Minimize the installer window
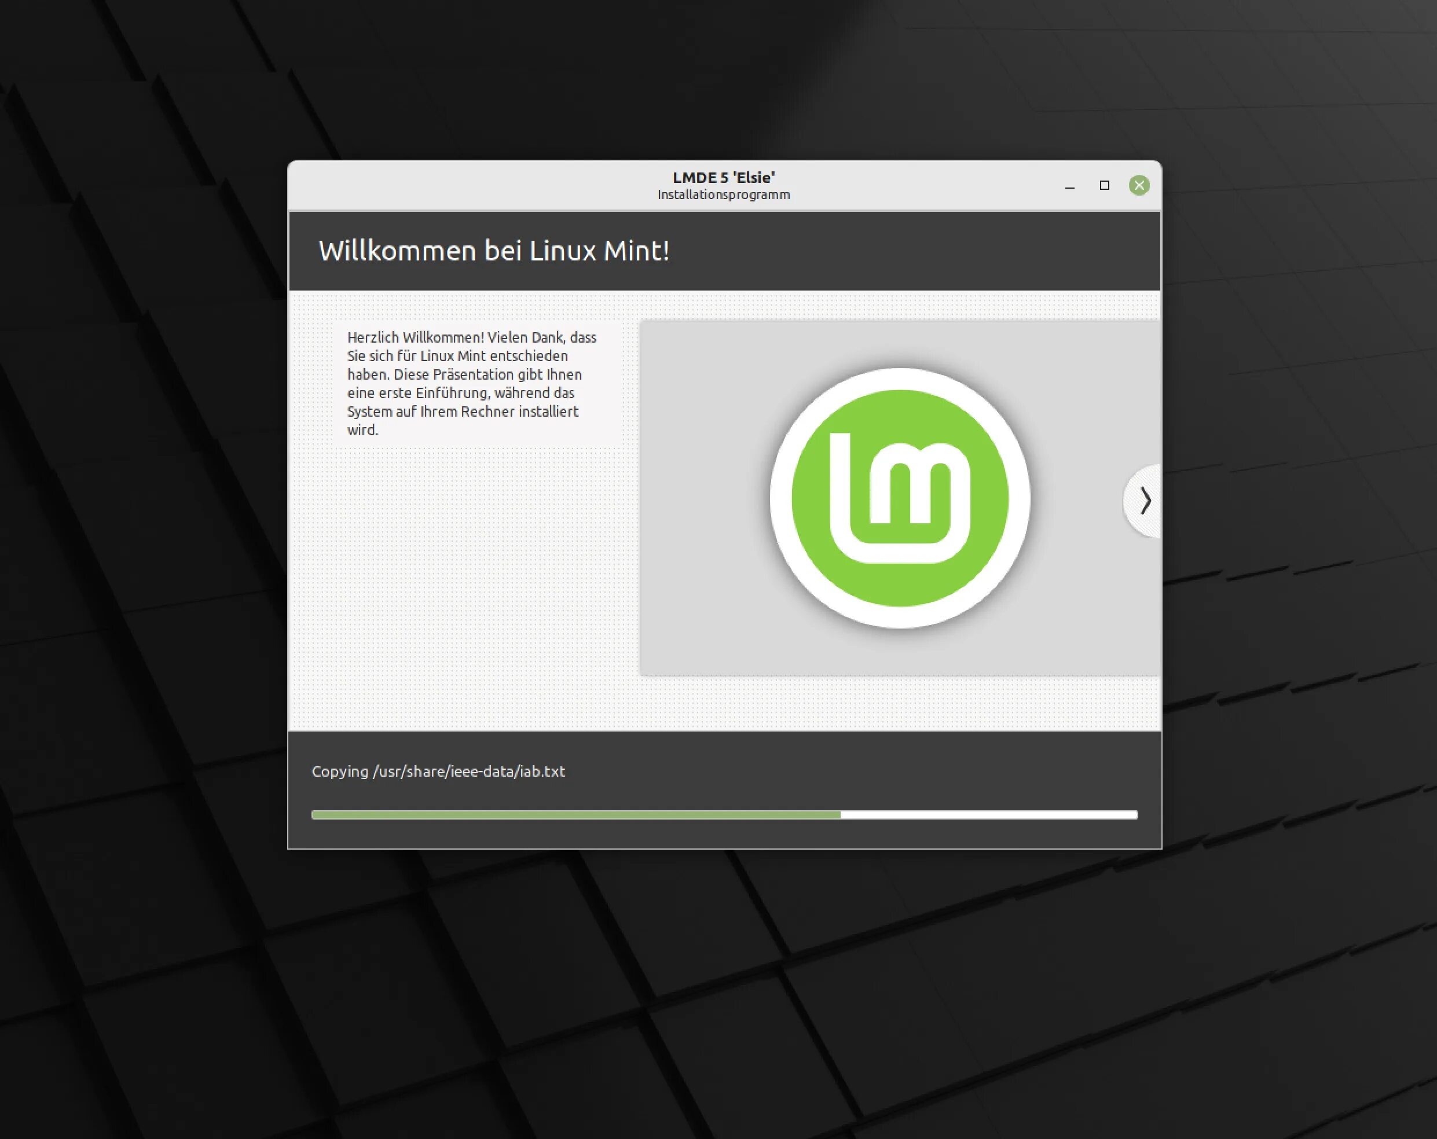The width and height of the screenshot is (1437, 1139). click(x=1070, y=186)
